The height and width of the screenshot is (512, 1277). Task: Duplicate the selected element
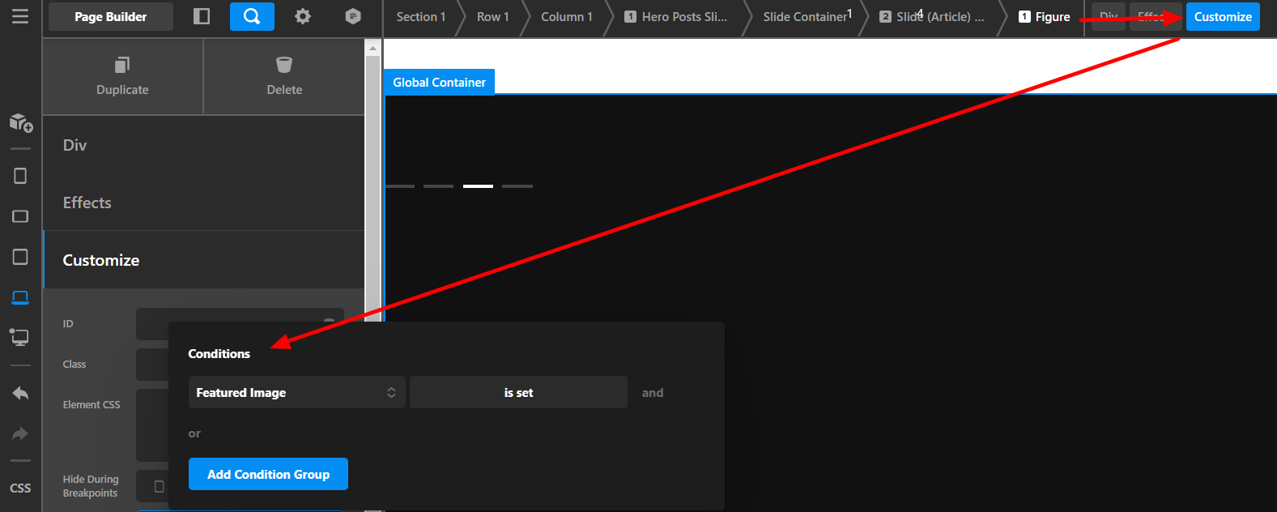coord(122,76)
